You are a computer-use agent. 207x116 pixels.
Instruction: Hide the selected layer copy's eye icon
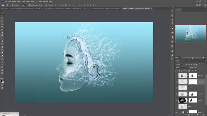[176, 82]
